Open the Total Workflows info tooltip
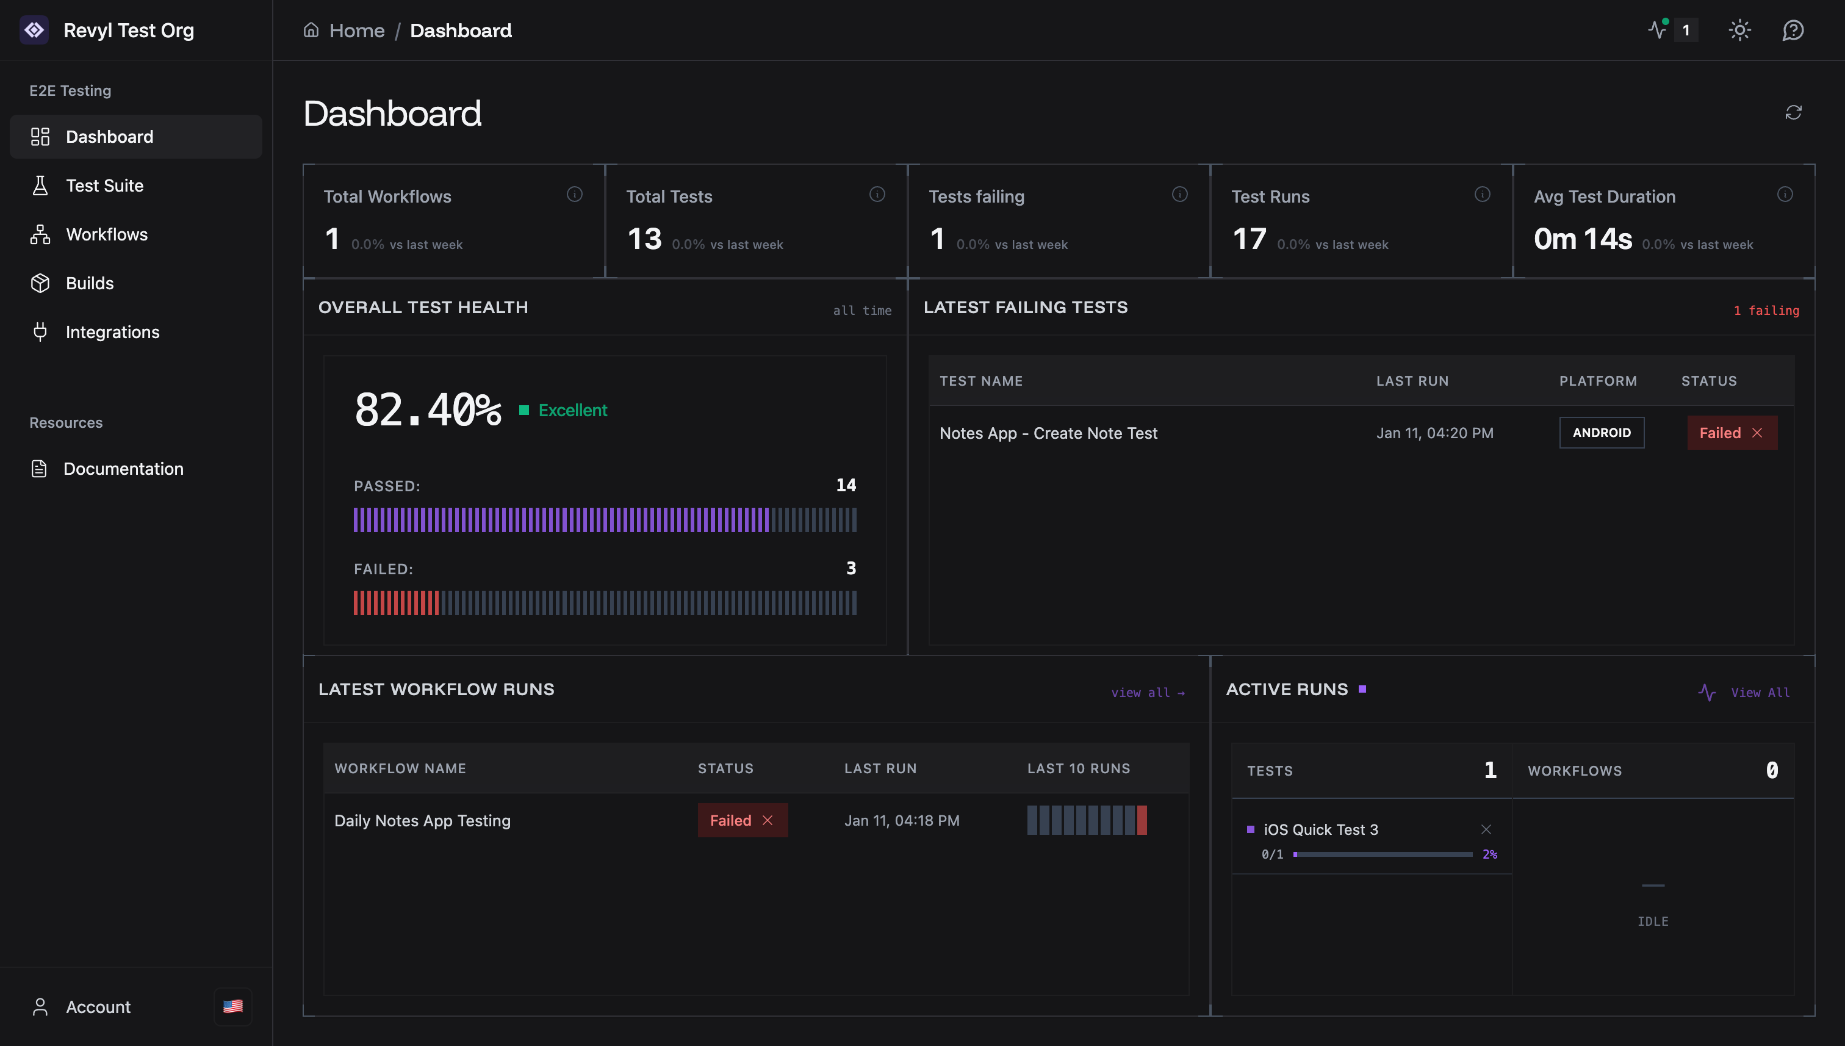Image resolution: width=1845 pixels, height=1046 pixels. coord(575,193)
